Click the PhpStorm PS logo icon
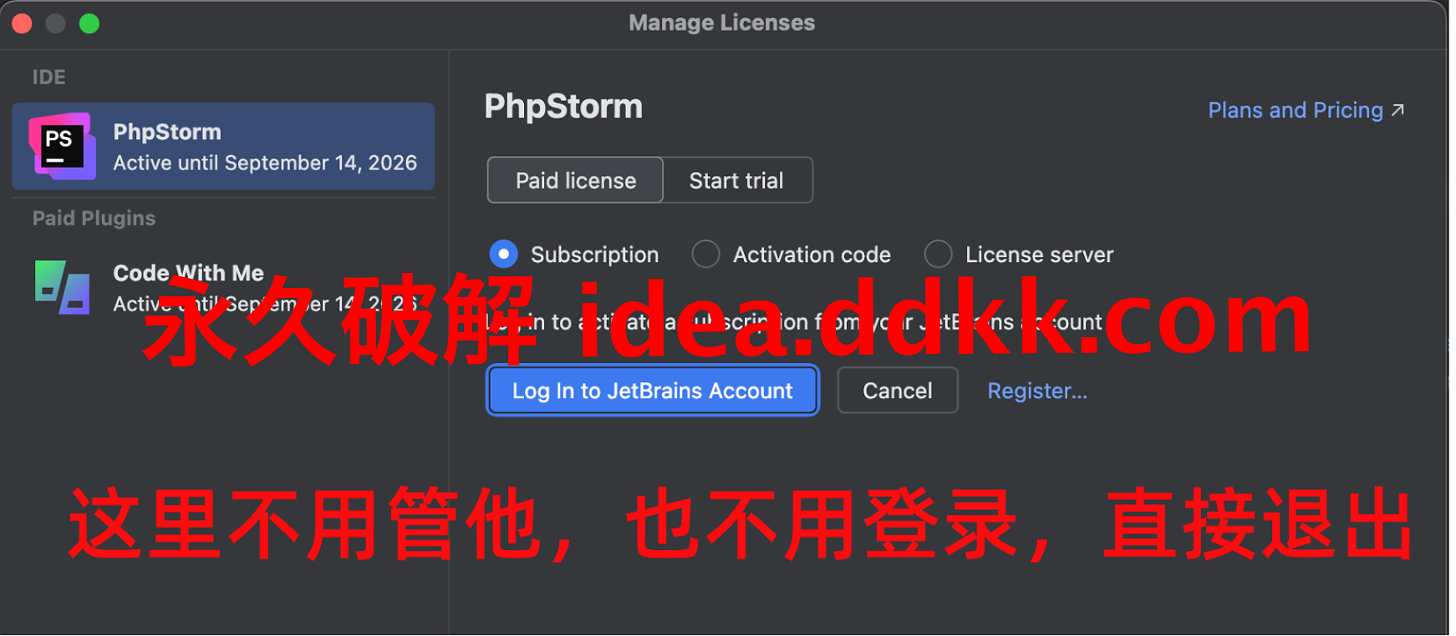Screen dimensions: 1456x636 [x=62, y=147]
